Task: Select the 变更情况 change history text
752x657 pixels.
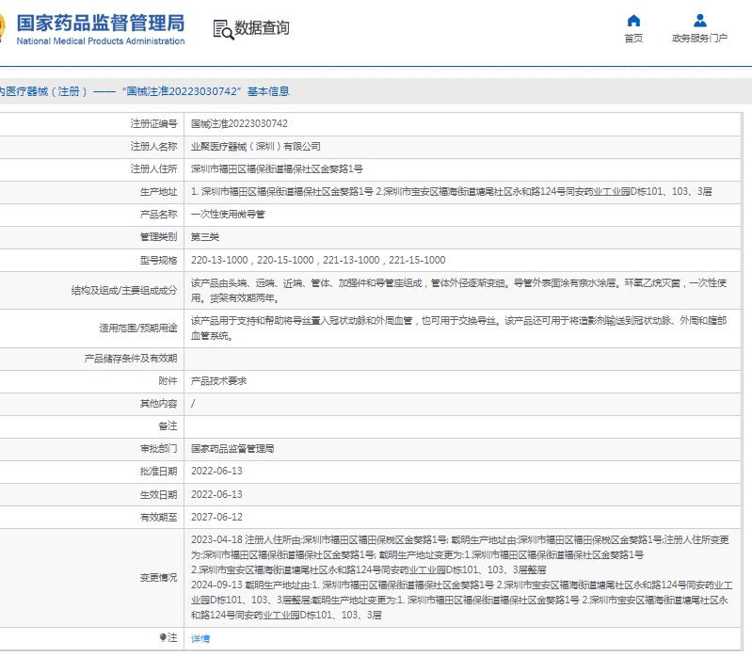Action: click(461, 577)
